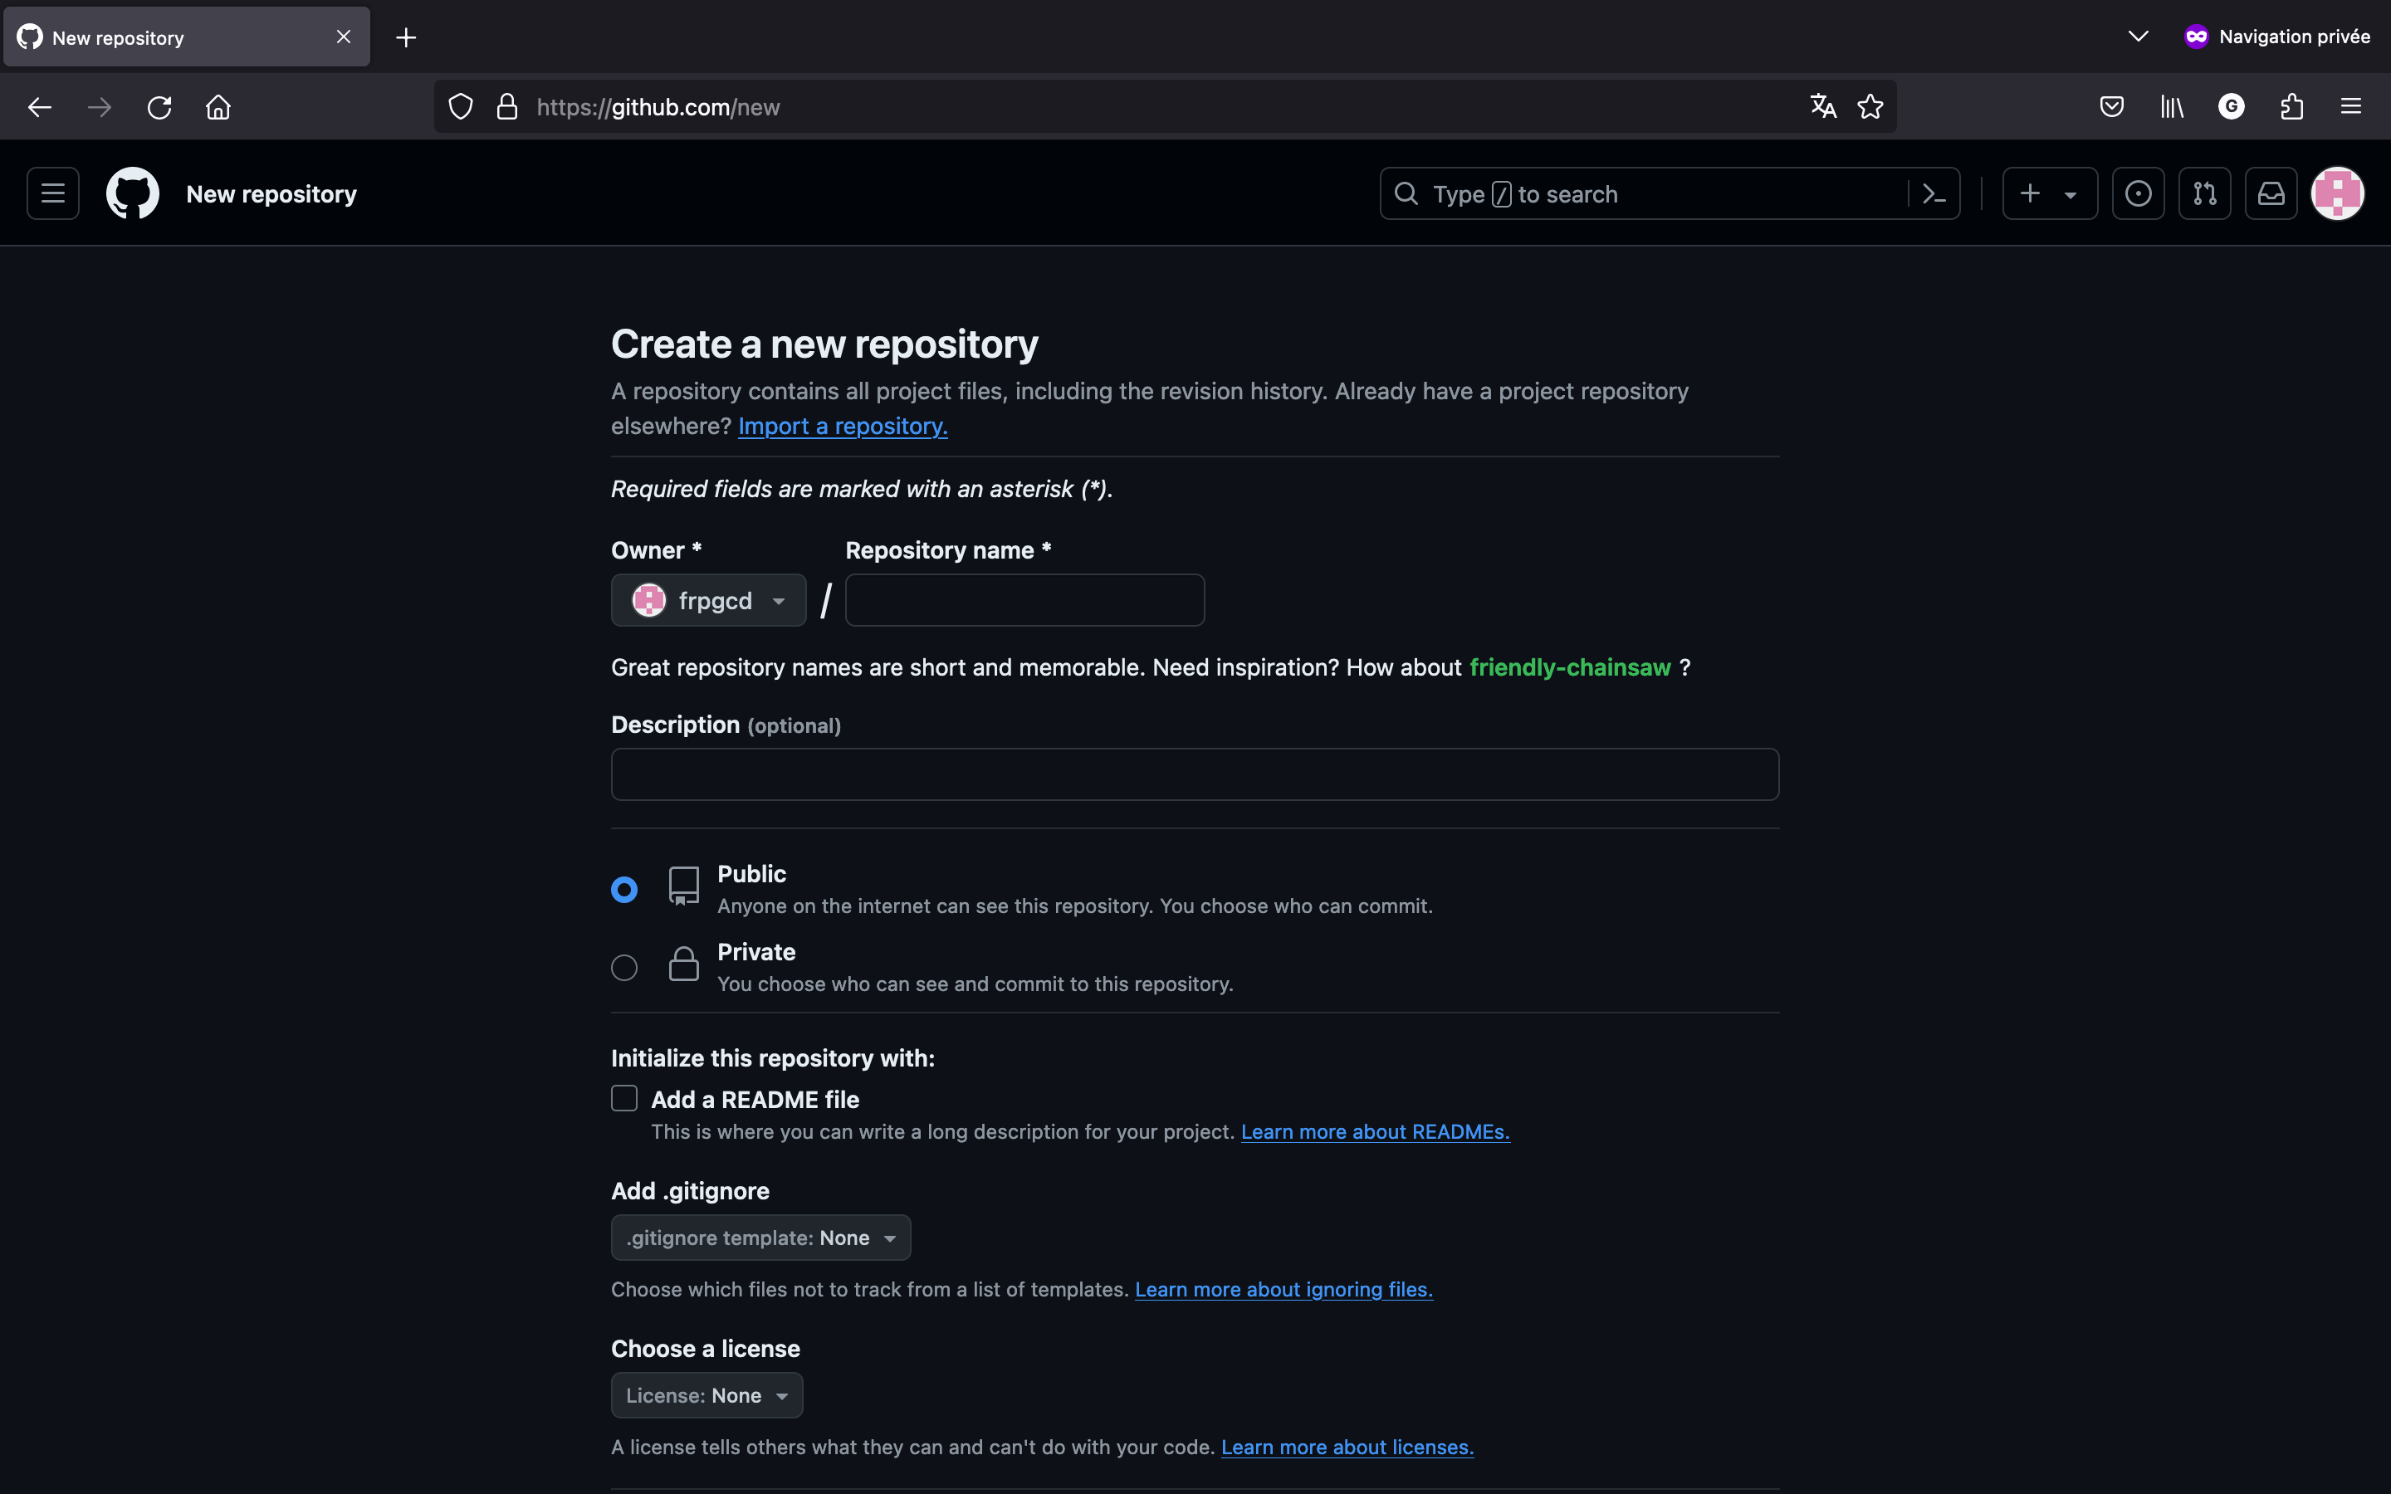
Task: Focus the Type / to search box
Action: point(1645,193)
